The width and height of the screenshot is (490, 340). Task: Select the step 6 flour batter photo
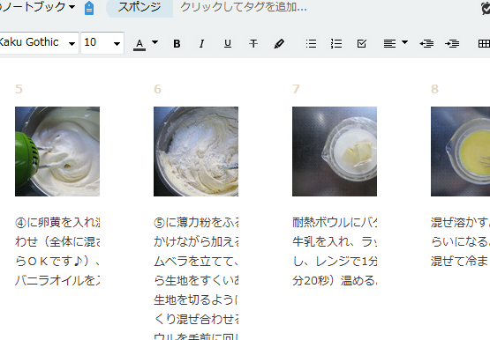pos(196,152)
